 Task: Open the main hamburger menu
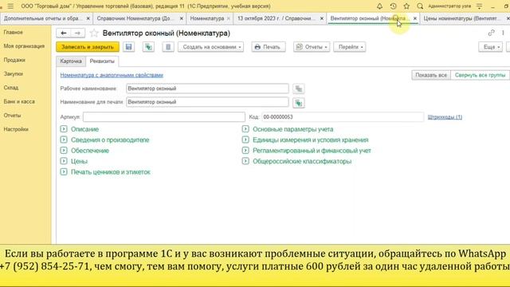click(x=10, y=6)
